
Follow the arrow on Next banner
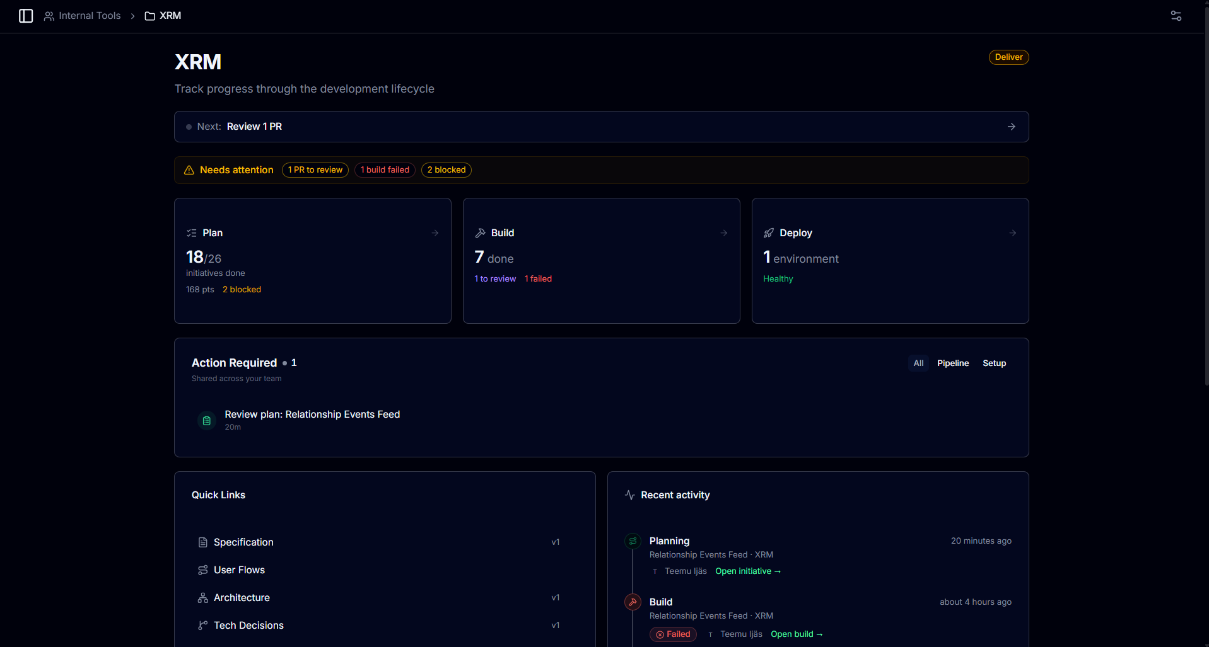pyautogui.click(x=1012, y=127)
